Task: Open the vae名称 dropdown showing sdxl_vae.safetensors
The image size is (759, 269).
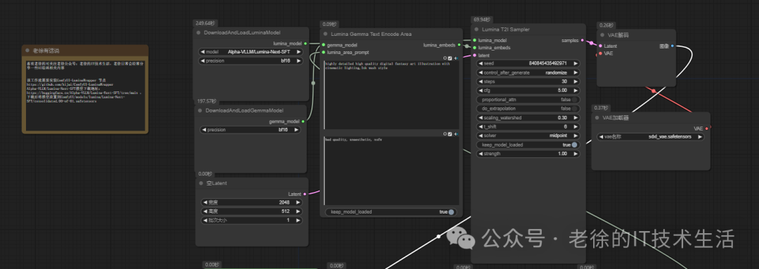Action: [651, 137]
